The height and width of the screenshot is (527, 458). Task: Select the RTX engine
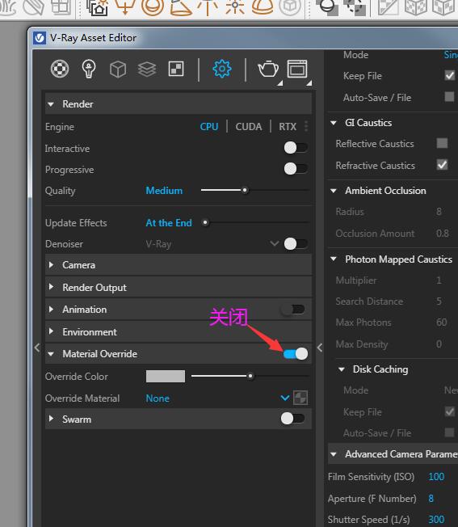click(288, 127)
